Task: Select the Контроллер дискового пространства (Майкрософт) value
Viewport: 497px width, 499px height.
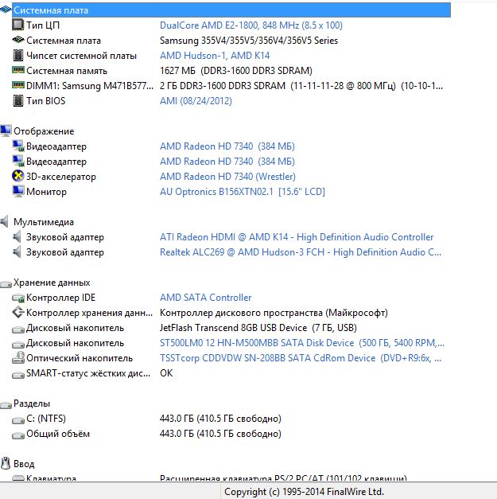Action: point(274,313)
